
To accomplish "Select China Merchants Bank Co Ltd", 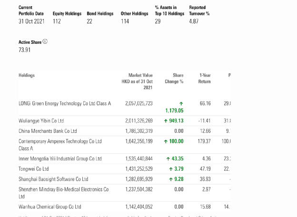I will [x=48, y=131].
